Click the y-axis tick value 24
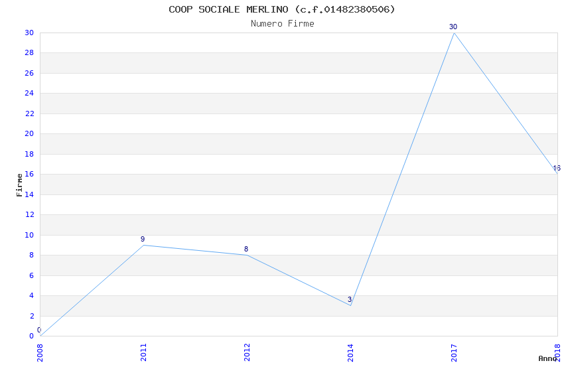Viewport: 564px width, 365px height. pyautogui.click(x=29, y=93)
